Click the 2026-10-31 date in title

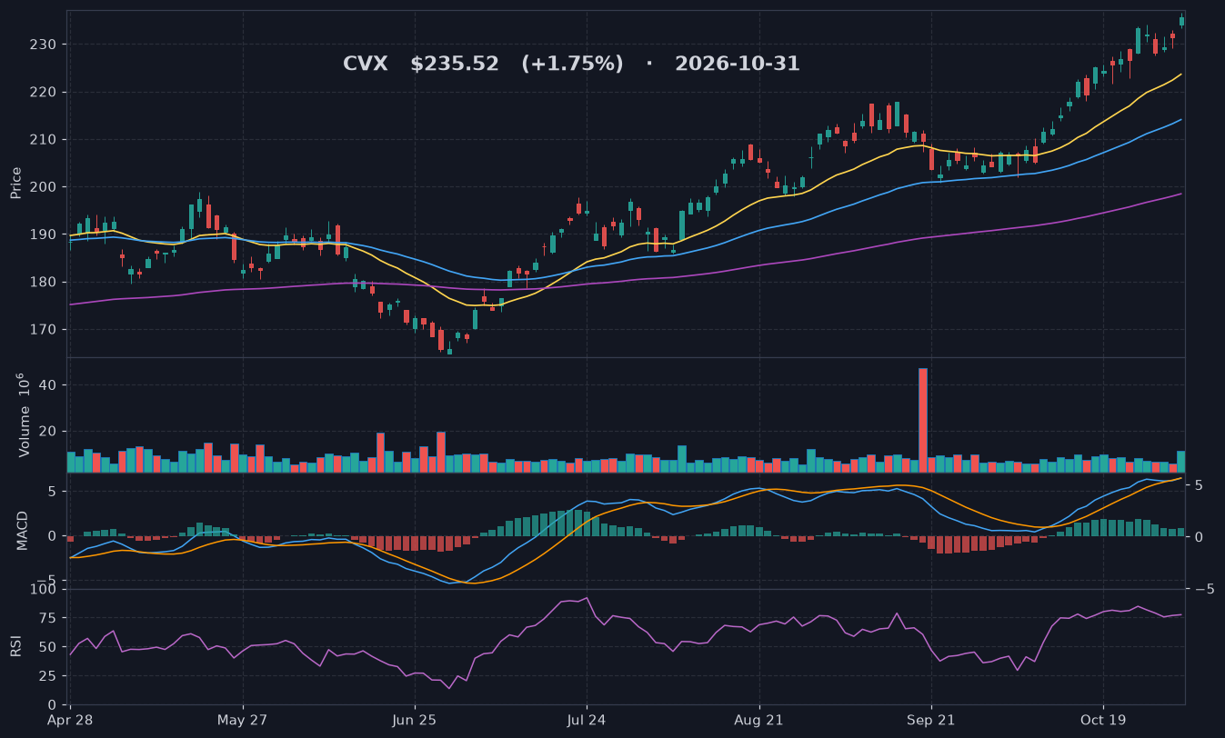pyautogui.click(x=738, y=65)
